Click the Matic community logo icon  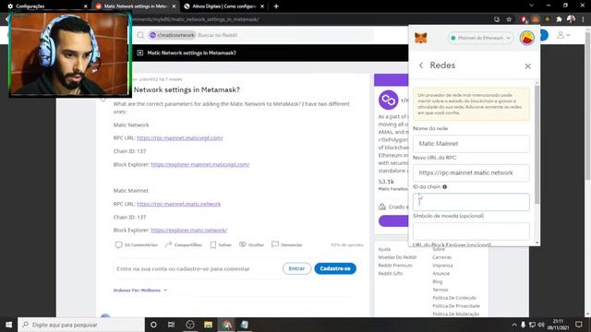pyautogui.click(x=388, y=101)
